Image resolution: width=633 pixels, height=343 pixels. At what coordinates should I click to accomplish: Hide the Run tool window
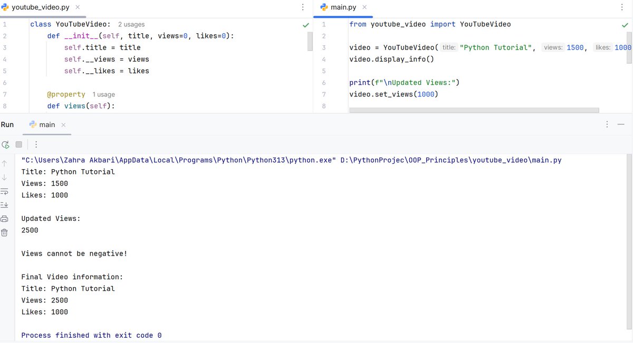(621, 124)
